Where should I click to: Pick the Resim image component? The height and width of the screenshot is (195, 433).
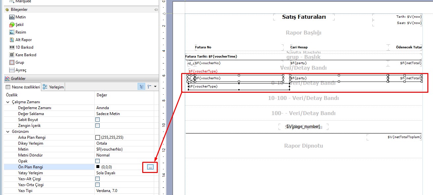[x=20, y=32]
